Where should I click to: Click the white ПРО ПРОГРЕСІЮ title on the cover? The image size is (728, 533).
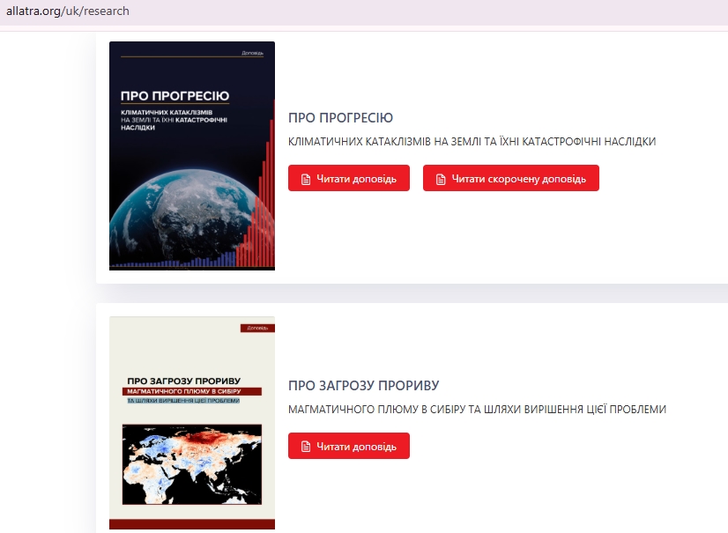pos(175,96)
